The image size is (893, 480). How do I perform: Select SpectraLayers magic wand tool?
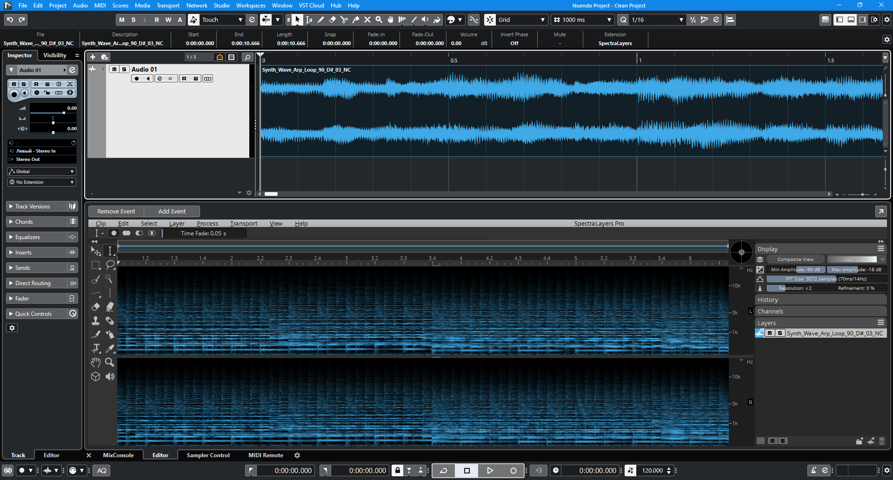(110, 279)
